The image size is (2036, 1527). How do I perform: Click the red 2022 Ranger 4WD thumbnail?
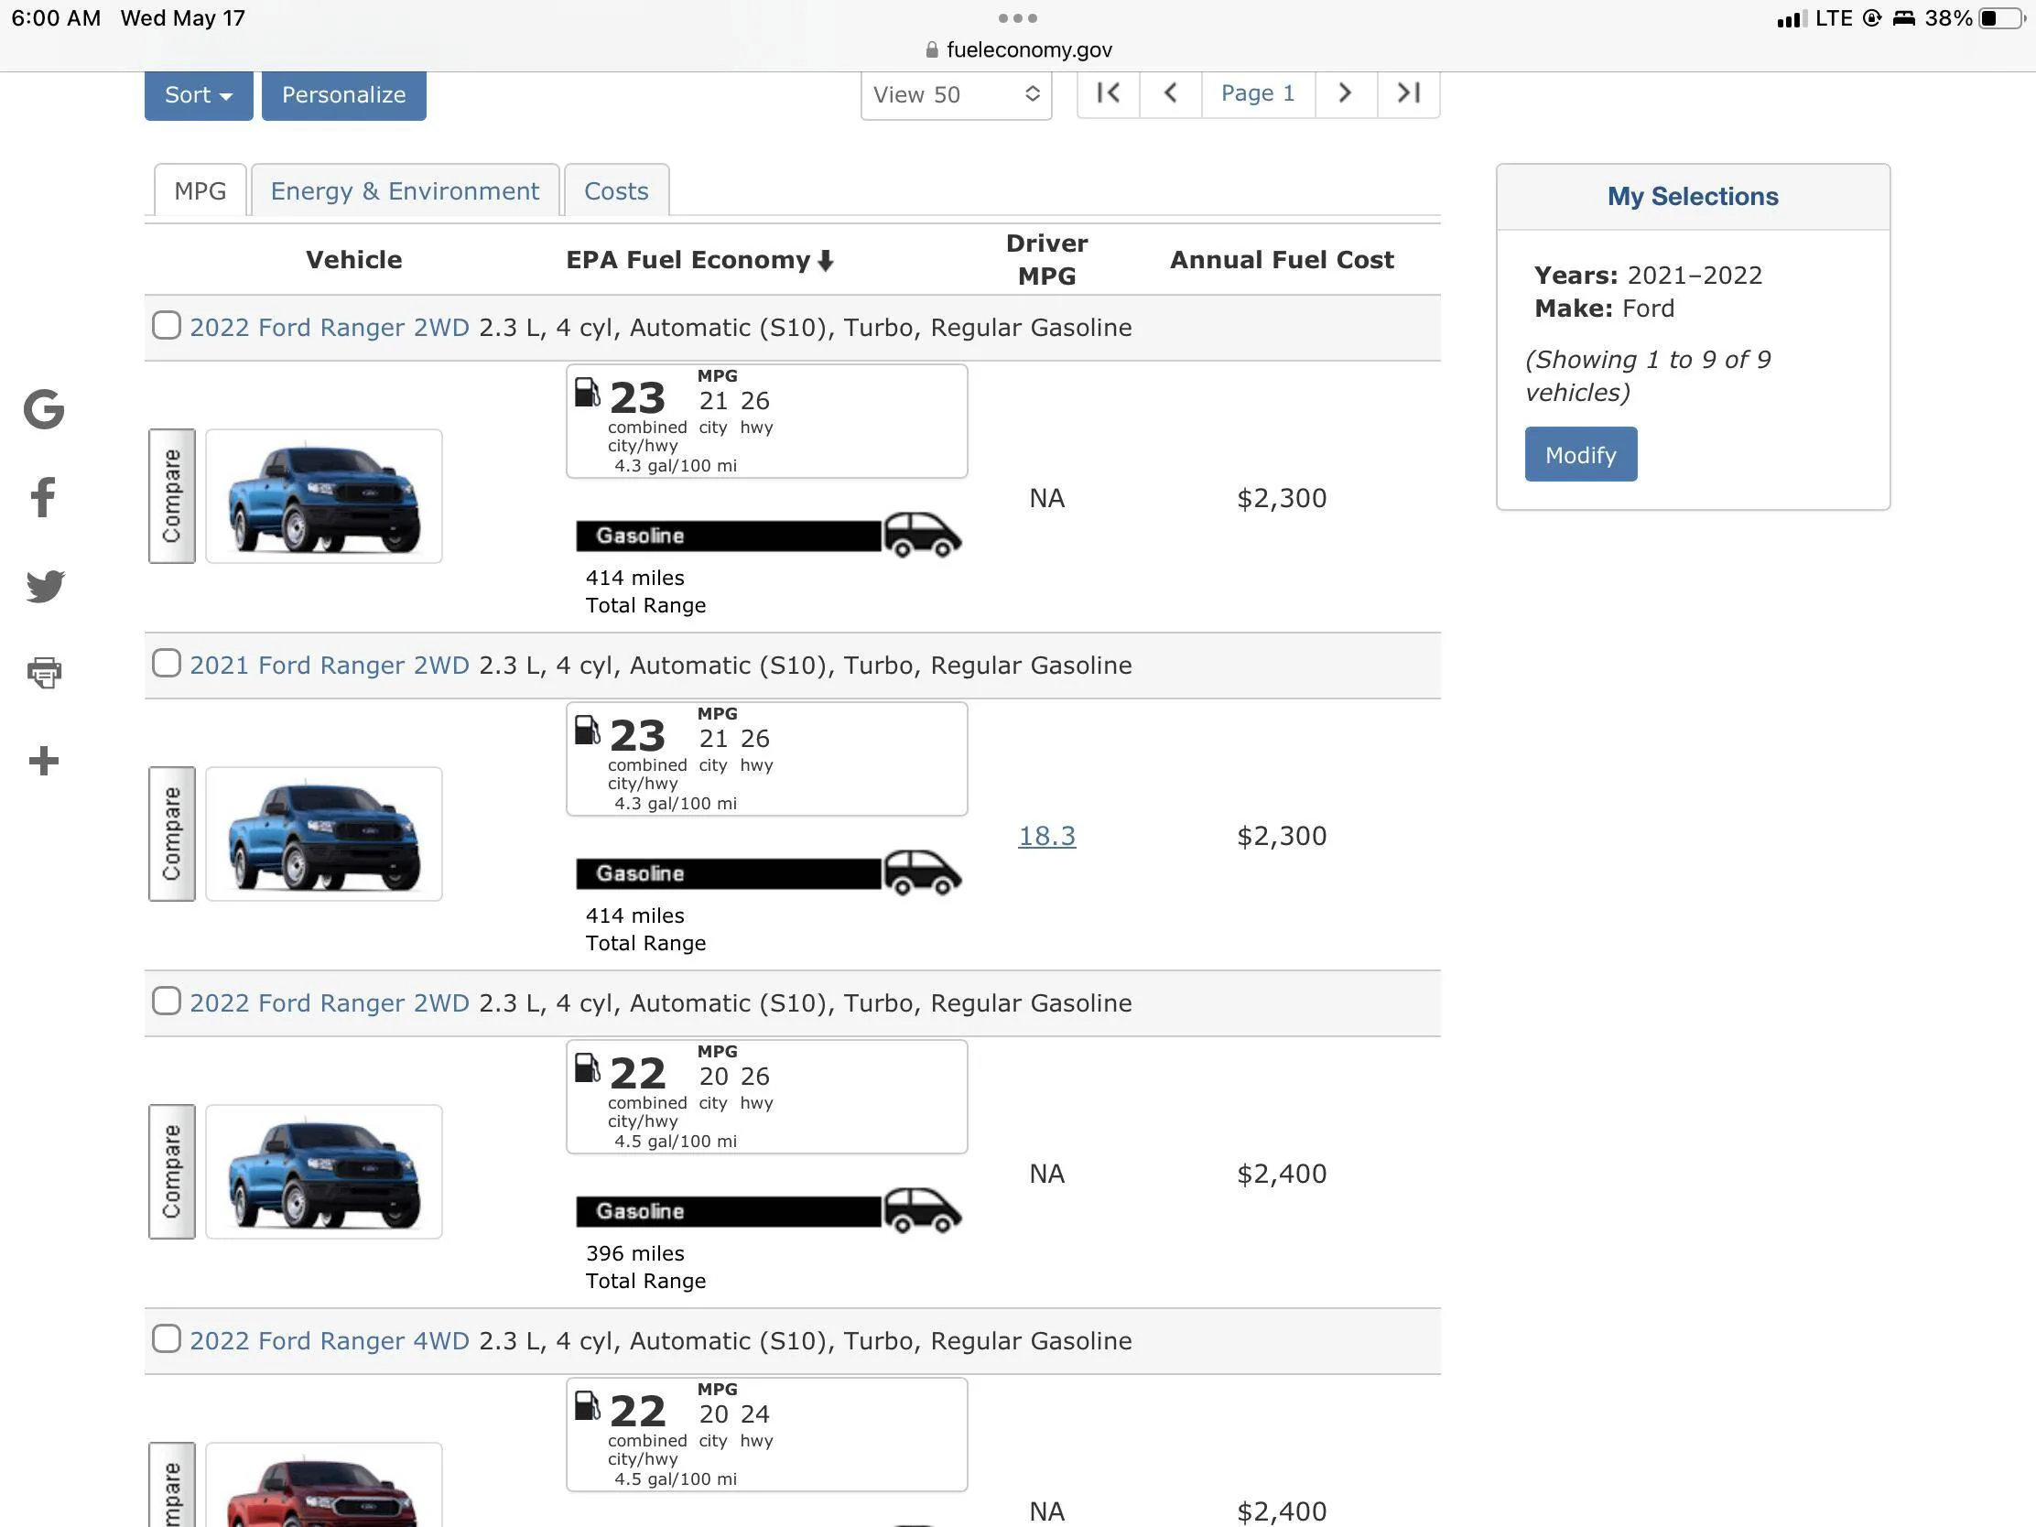[x=324, y=1485]
